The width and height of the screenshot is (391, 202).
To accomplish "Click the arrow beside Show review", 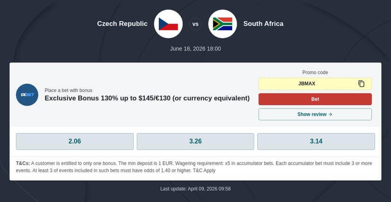I will click(x=330, y=114).
